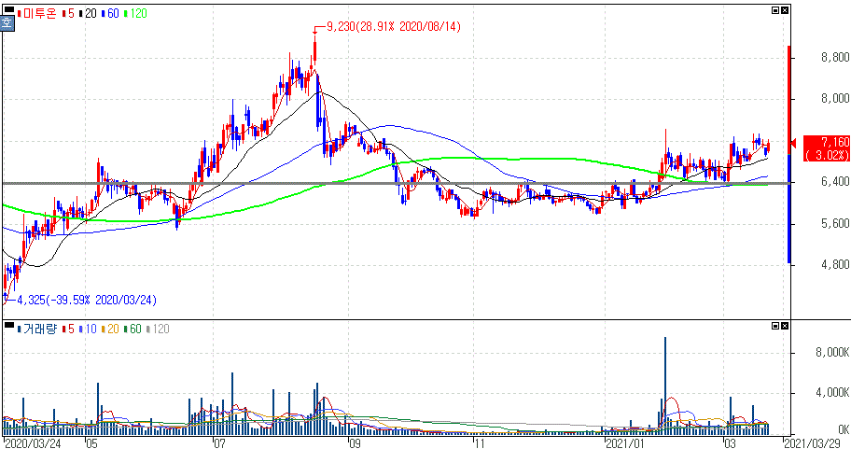The width and height of the screenshot is (851, 449).
Task: Select the red 5 volume average legend
Action: tap(68, 329)
